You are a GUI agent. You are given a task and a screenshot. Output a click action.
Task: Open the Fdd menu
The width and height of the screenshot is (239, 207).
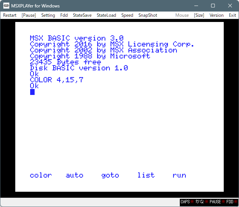pos(64,15)
